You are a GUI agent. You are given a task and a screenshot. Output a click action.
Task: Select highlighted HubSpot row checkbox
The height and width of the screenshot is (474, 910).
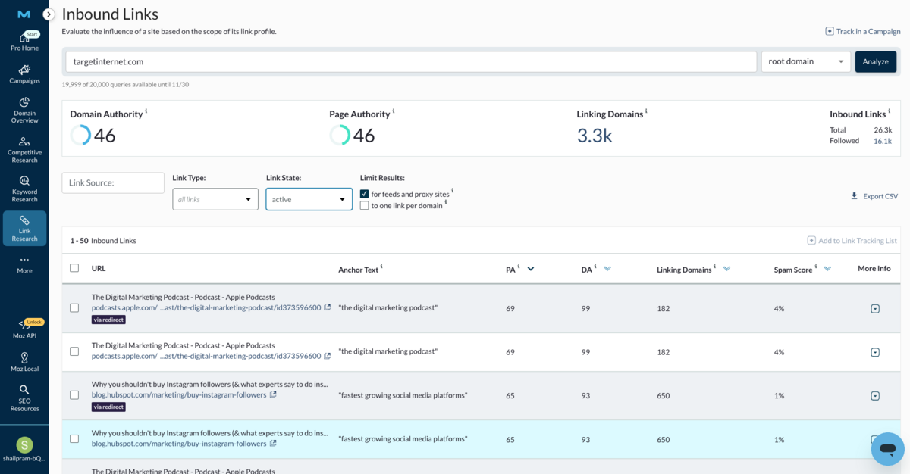74,439
